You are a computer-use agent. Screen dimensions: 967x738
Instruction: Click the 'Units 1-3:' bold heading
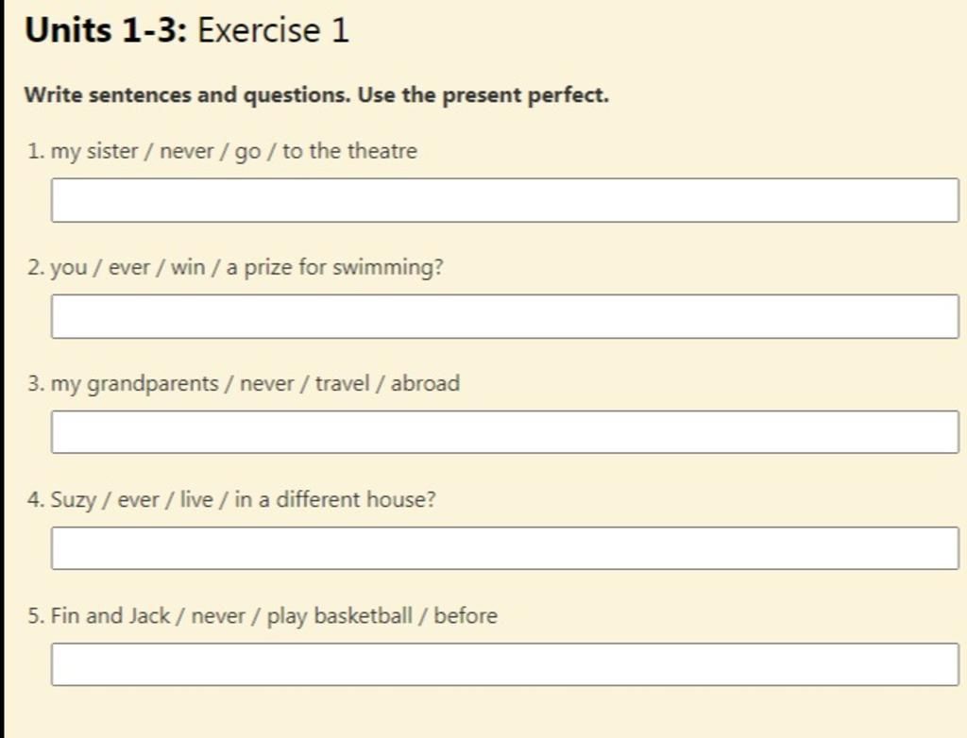106,29
